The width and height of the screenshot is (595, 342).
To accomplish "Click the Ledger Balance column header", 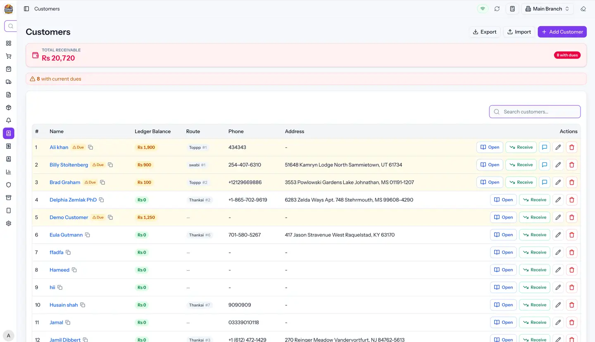I will tap(152, 131).
